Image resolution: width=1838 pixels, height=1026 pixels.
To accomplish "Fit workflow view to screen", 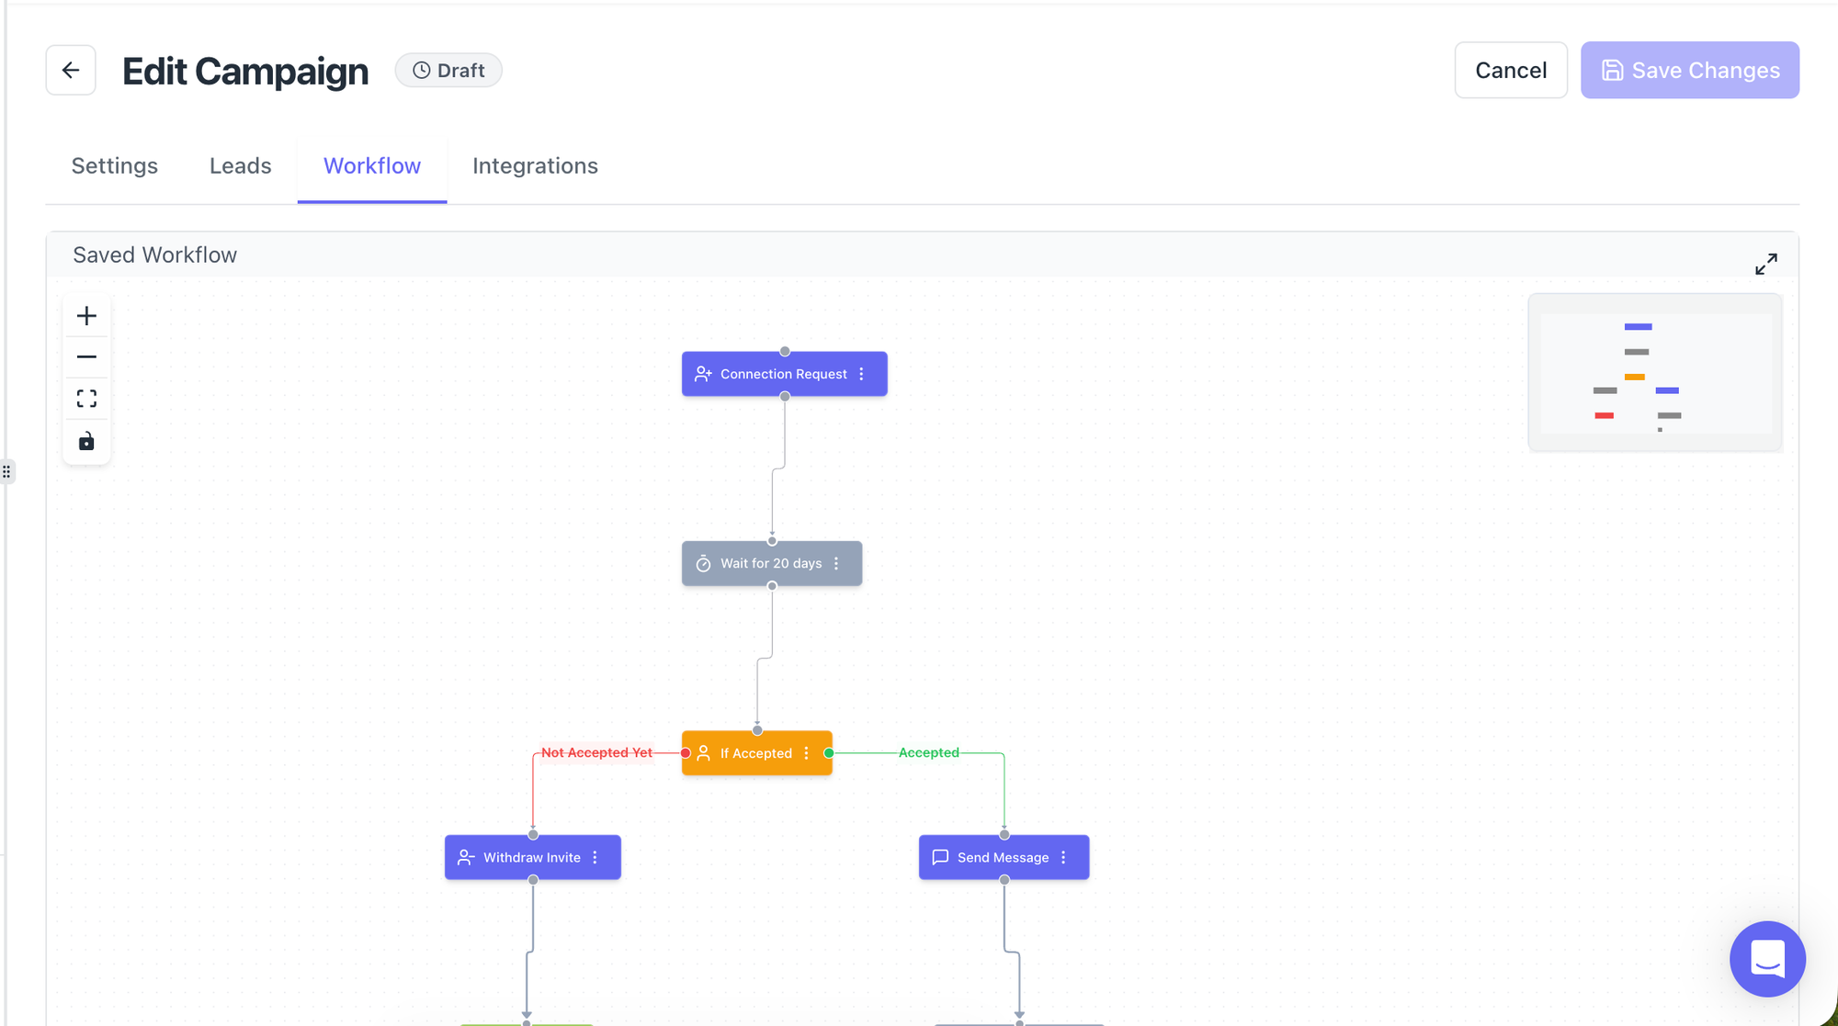I will (x=86, y=399).
